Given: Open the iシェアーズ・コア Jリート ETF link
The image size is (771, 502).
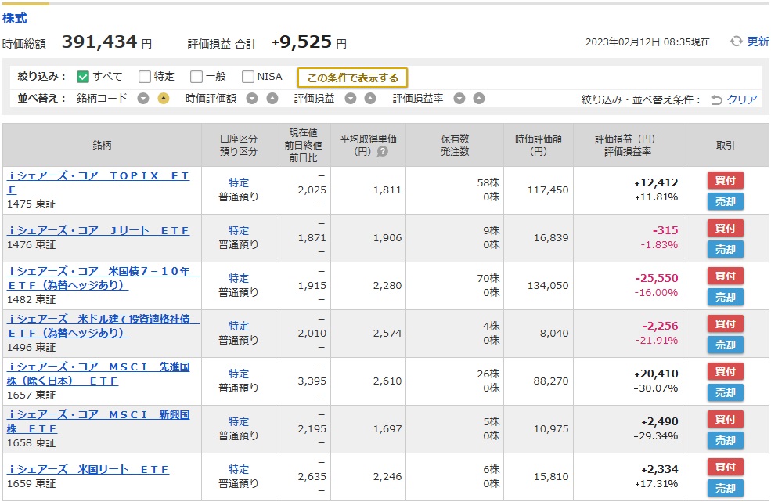Looking at the screenshot, I should (x=98, y=230).
